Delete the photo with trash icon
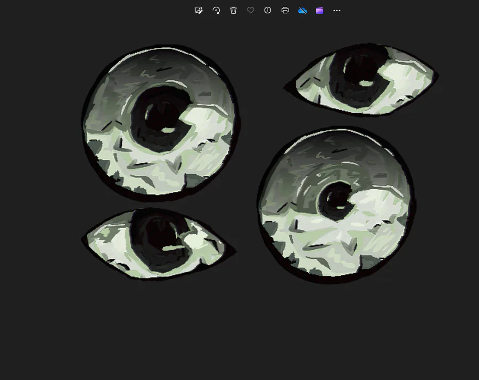 [x=234, y=11]
